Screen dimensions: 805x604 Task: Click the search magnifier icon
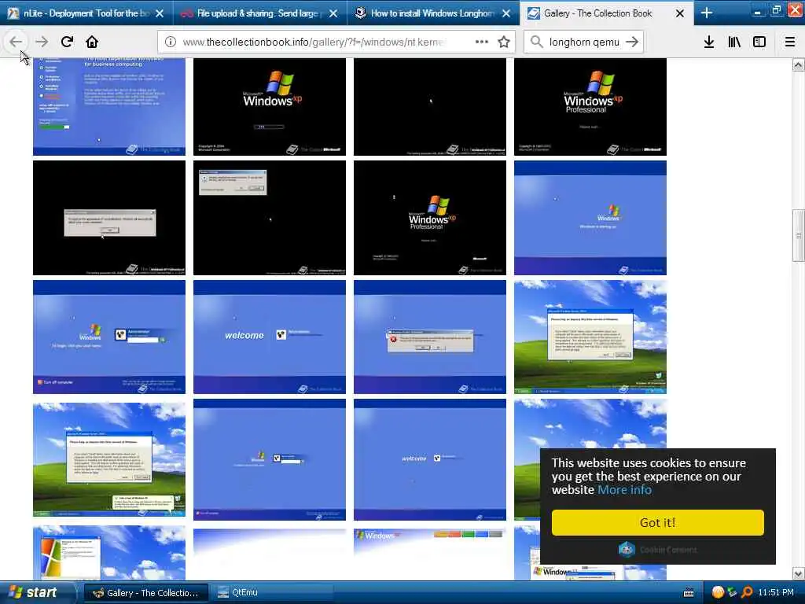536,42
